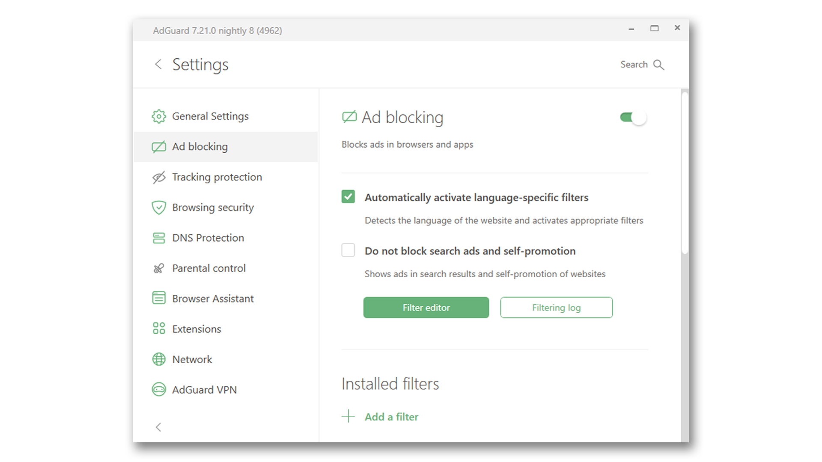
Task: Uncheck automatically activate language-specific filters
Action: point(348,197)
